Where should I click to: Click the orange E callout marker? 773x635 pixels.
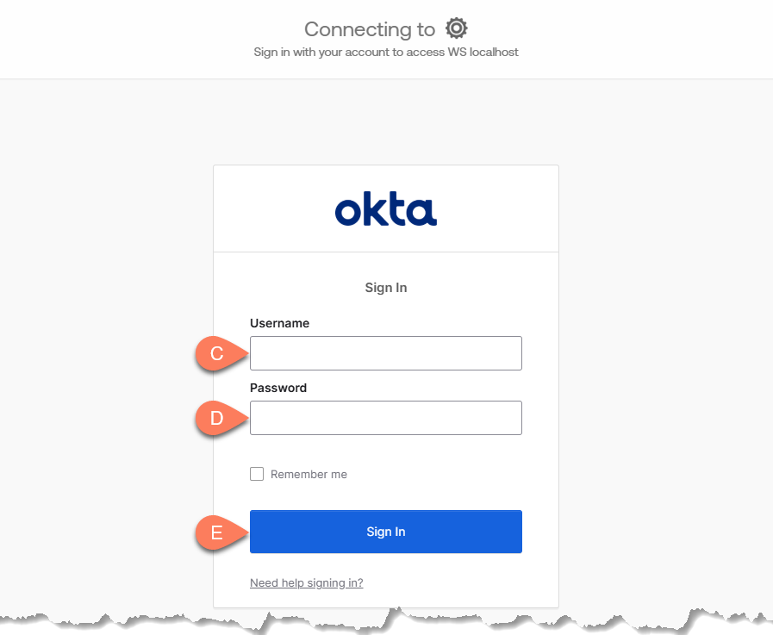click(x=217, y=532)
